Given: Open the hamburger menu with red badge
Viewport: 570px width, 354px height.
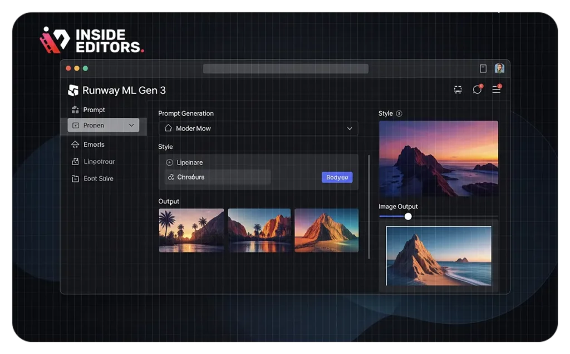Looking at the screenshot, I should pos(497,89).
